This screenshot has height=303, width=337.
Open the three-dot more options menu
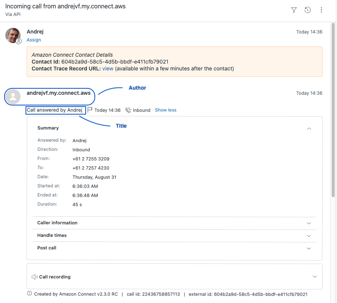321,10
